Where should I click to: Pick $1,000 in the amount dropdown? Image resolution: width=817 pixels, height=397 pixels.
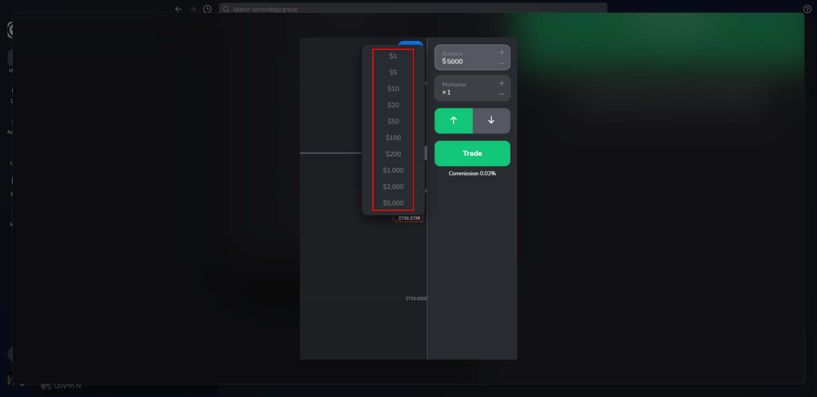pos(393,170)
